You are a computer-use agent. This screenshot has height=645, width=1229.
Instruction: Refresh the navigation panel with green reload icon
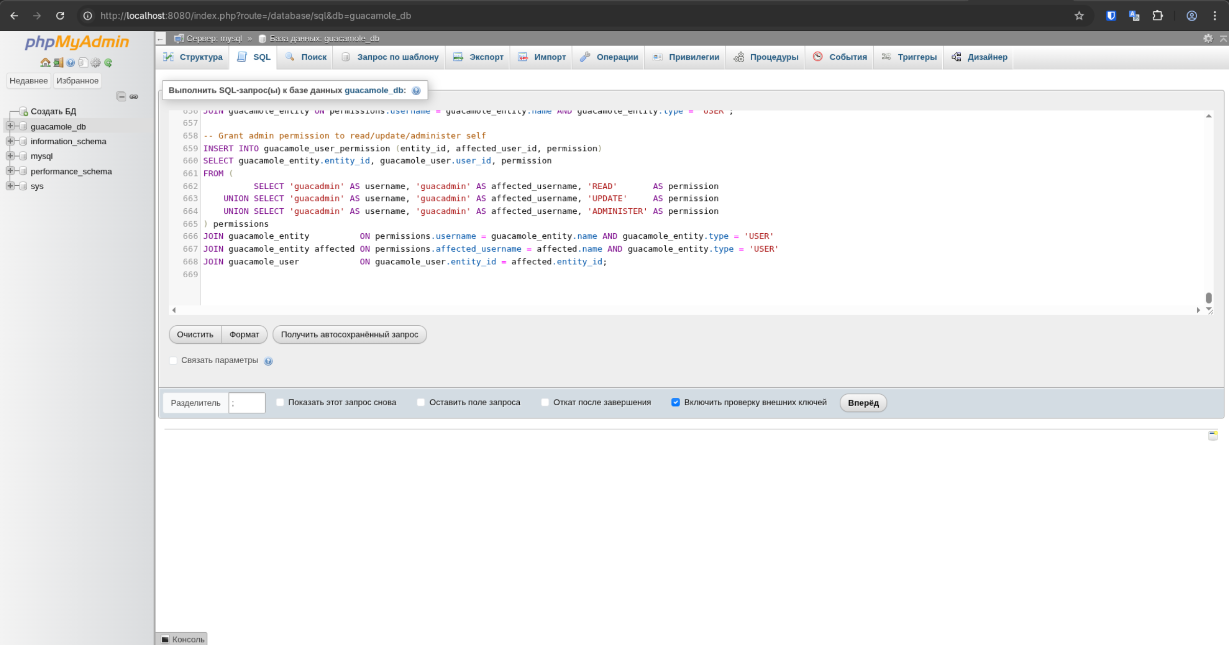coord(108,62)
